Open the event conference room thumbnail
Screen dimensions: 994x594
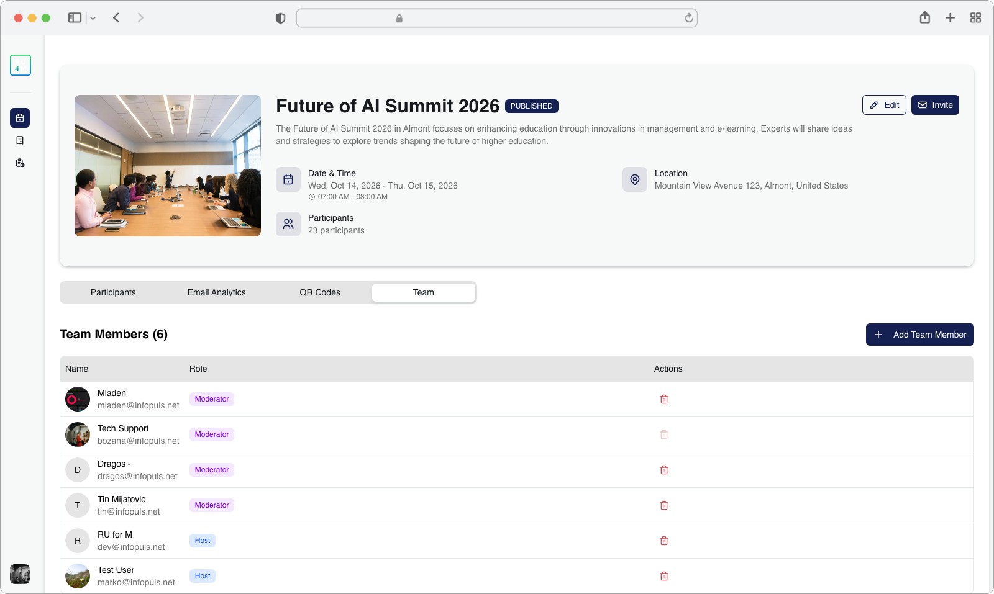pyautogui.click(x=168, y=166)
